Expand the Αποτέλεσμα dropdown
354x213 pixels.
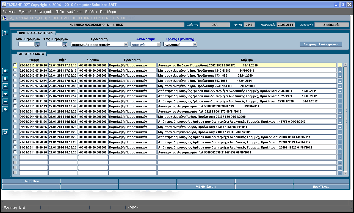pos(159,44)
